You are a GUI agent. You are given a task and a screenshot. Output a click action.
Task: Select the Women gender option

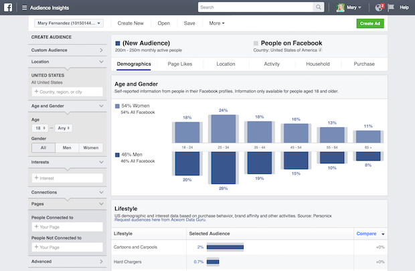90,148
